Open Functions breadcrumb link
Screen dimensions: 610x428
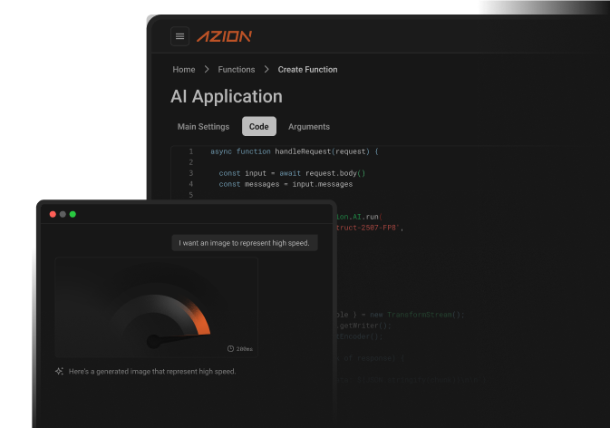237,69
